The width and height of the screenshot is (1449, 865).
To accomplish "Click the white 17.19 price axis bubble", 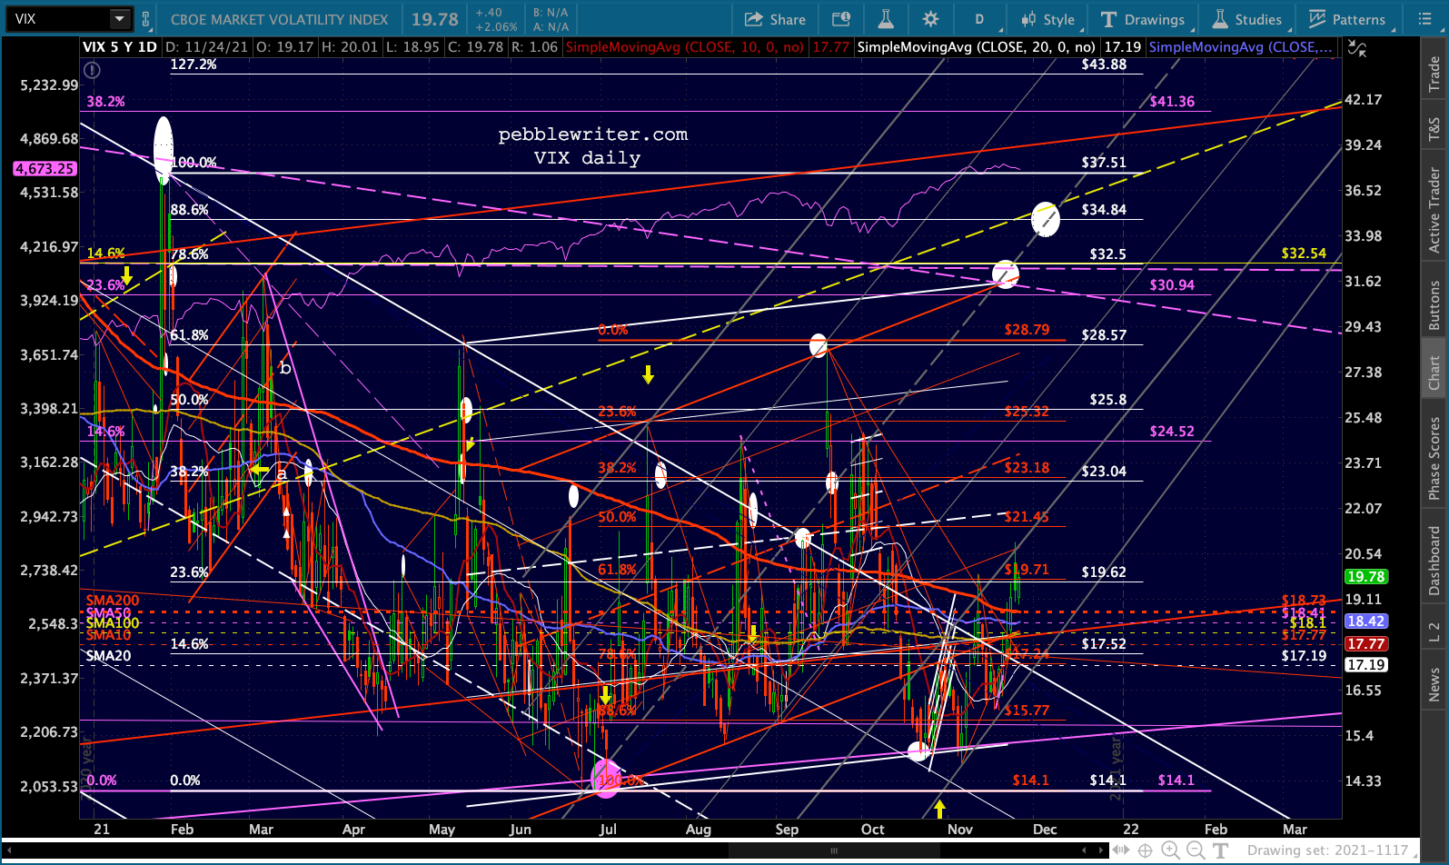I will [x=1365, y=664].
